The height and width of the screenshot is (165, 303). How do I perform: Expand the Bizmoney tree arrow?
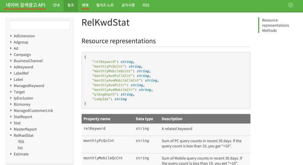click(x=11, y=104)
